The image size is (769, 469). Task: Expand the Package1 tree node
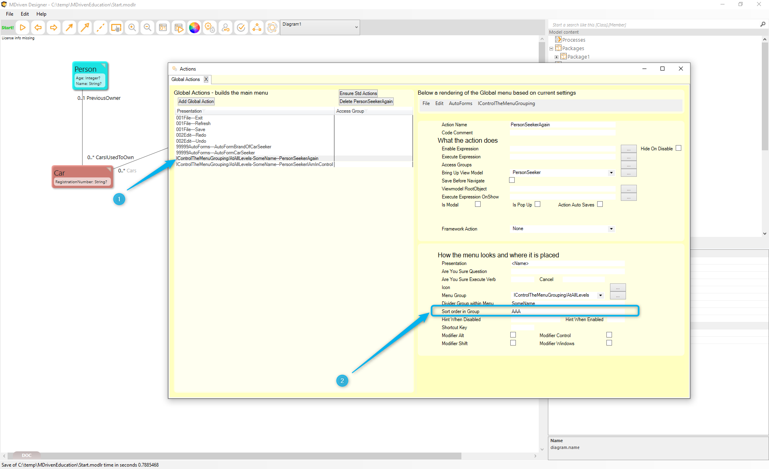[556, 57]
